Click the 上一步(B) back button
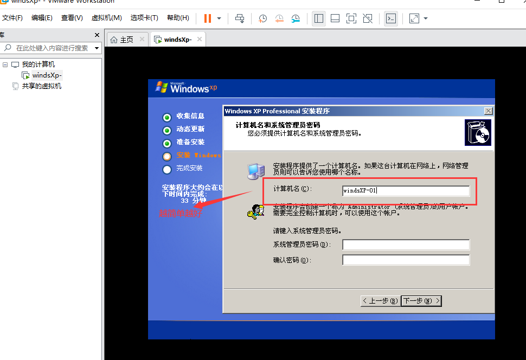Image resolution: width=526 pixels, height=360 pixels. pos(381,301)
